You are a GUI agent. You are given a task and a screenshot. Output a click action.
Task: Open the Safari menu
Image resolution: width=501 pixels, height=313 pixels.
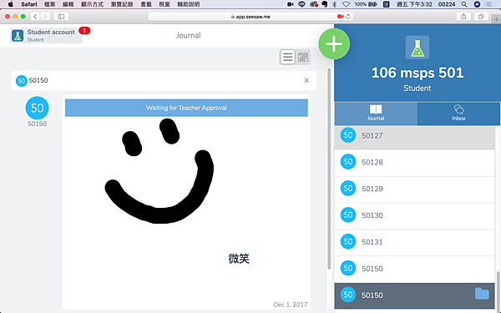29,4
